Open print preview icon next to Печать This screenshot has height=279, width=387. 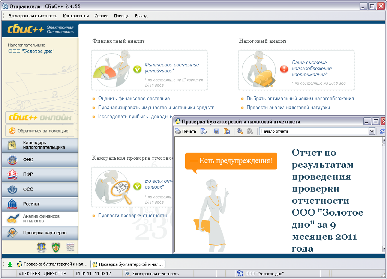click(204, 131)
